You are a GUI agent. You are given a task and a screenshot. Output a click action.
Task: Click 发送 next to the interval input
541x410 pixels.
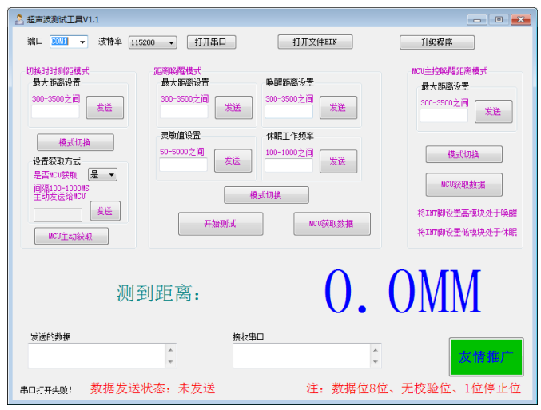(105, 211)
